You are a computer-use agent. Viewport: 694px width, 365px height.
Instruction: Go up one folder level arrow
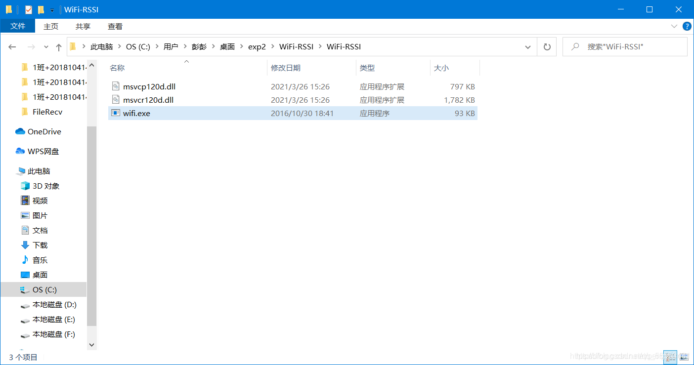59,47
